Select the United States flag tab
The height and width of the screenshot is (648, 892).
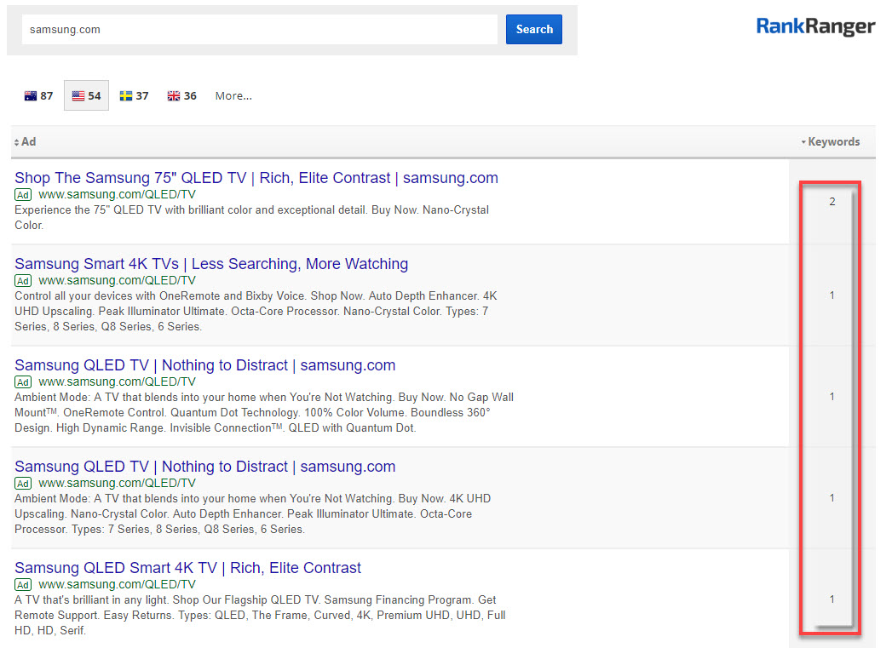pos(86,96)
